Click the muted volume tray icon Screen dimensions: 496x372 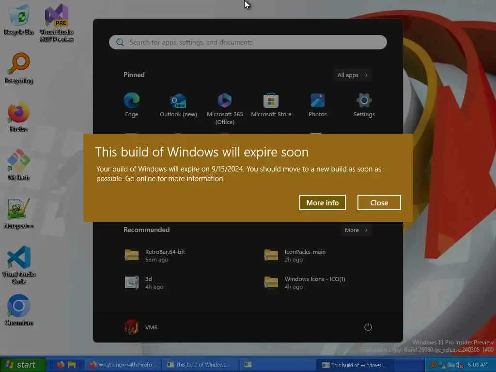tap(459, 365)
